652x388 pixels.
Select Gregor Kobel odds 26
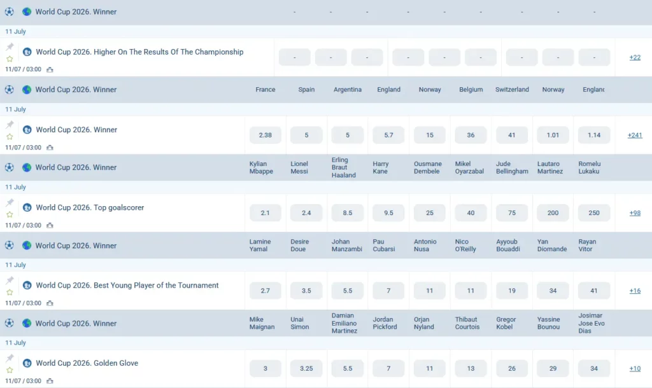tap(512, 368)
